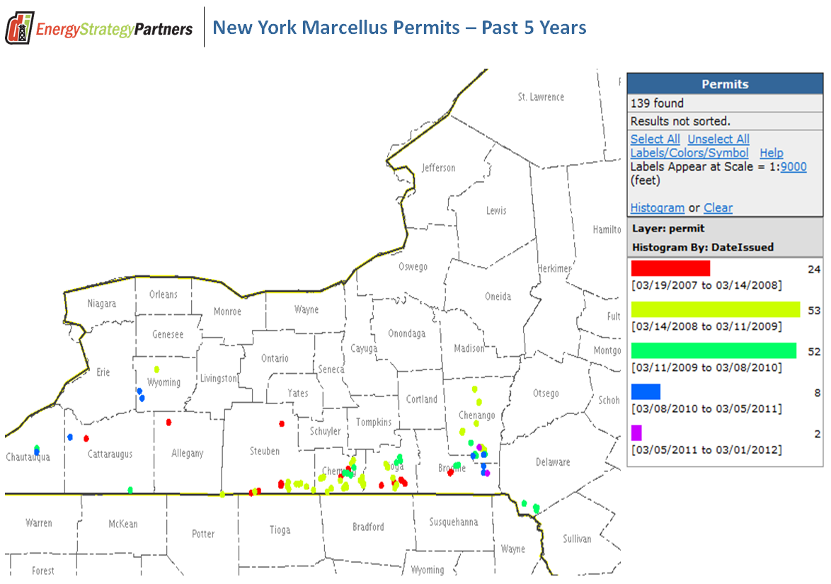Unselect All listed permits

(x=718, y=139)
